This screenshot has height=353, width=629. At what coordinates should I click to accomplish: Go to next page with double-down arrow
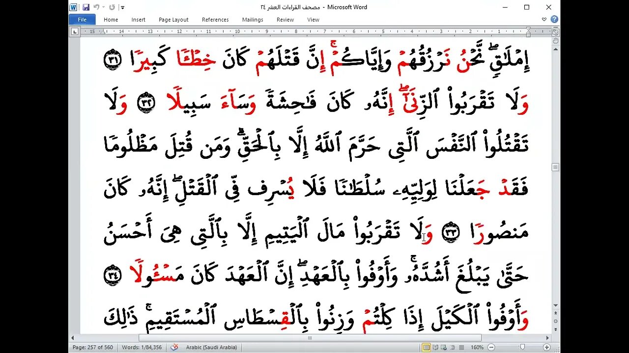(555, 330)
